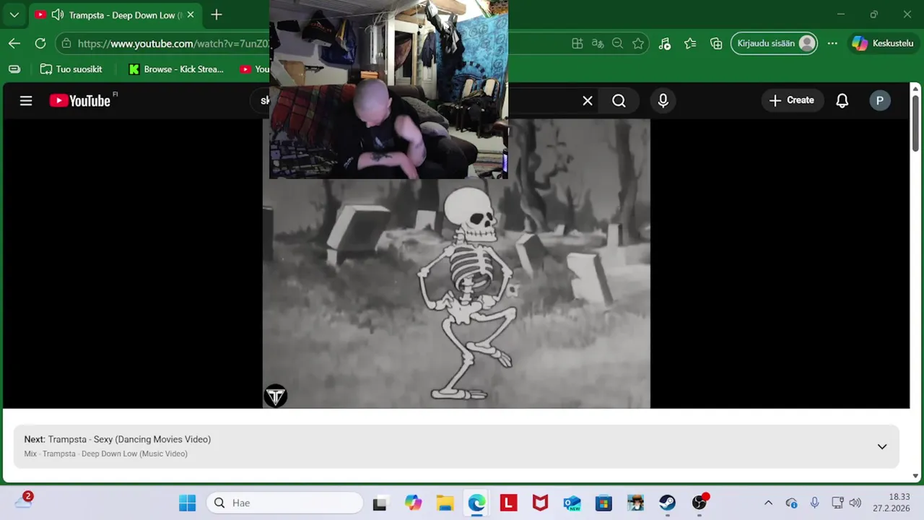Submit YouTube search with magnifier button

(619, 101)
